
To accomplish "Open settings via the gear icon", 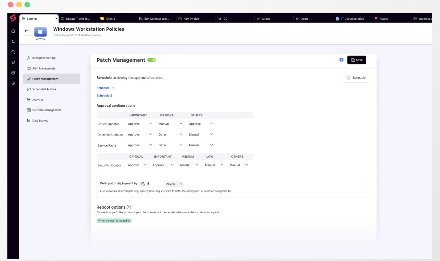I will coord(13,83).
